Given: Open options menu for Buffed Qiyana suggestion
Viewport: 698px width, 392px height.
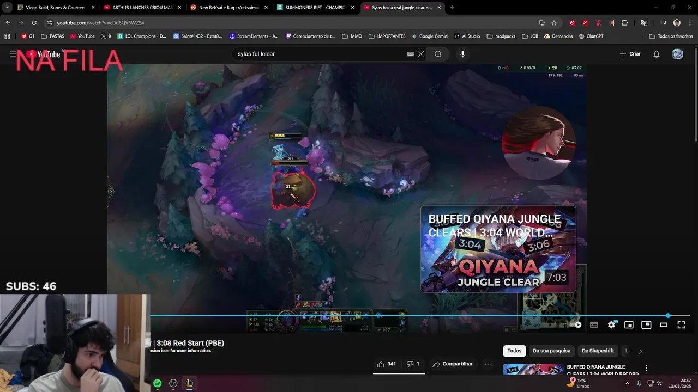Looking at the screenshot, I should click(x=646, y=368).
